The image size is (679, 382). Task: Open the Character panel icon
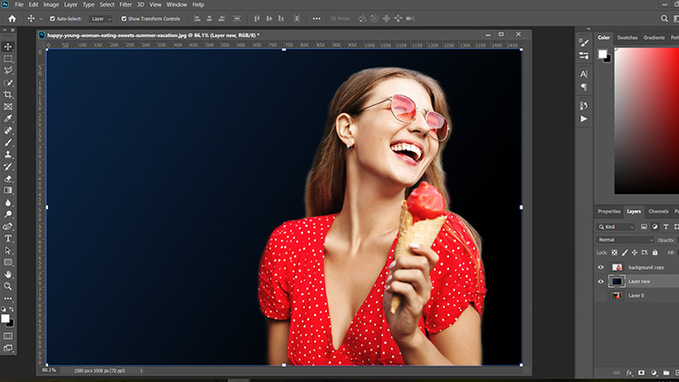(584, 74)
